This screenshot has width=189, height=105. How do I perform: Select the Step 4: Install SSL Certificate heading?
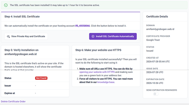(22, 16)
